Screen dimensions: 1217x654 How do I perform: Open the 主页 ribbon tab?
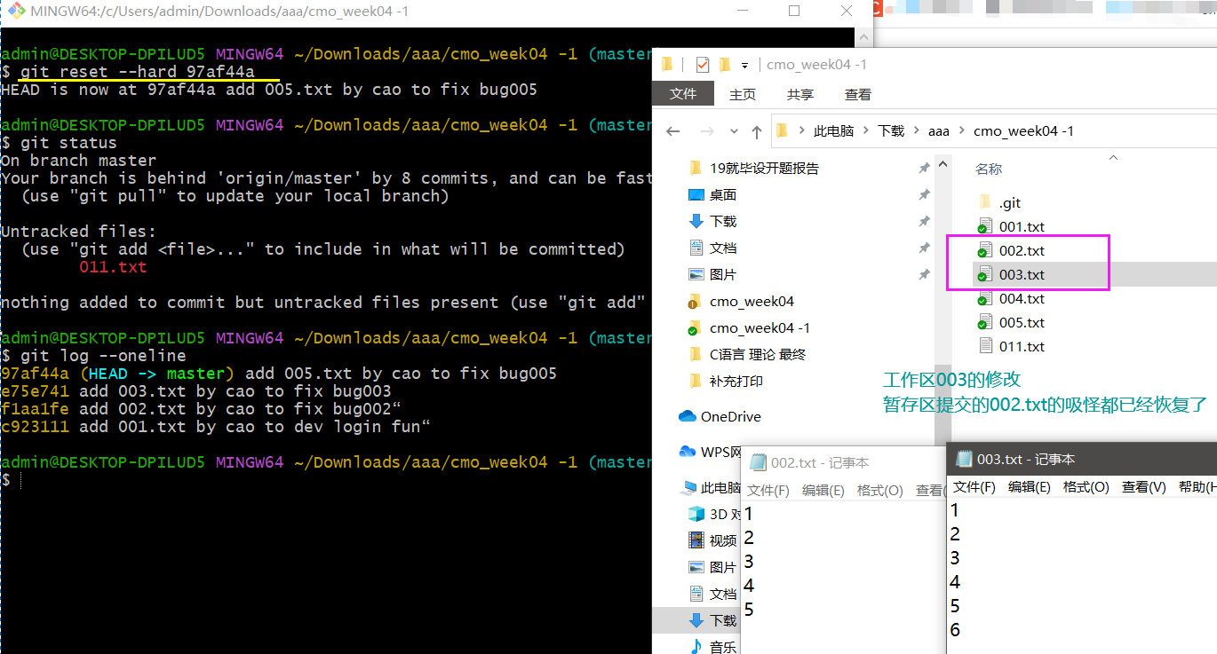click(x=743, y=94)
